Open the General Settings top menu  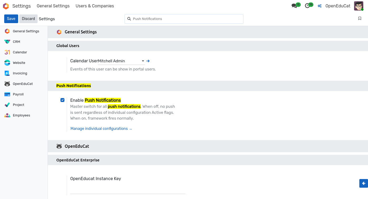(53, 6)
